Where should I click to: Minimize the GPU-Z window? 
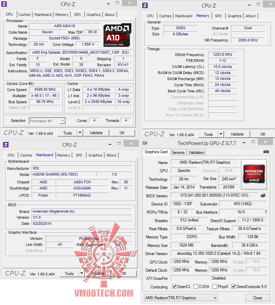[x=244, y=143]
